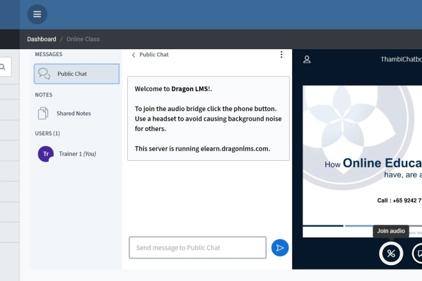
Task: Select Public Chat in Messages list
Action: [x=77, y=73]
